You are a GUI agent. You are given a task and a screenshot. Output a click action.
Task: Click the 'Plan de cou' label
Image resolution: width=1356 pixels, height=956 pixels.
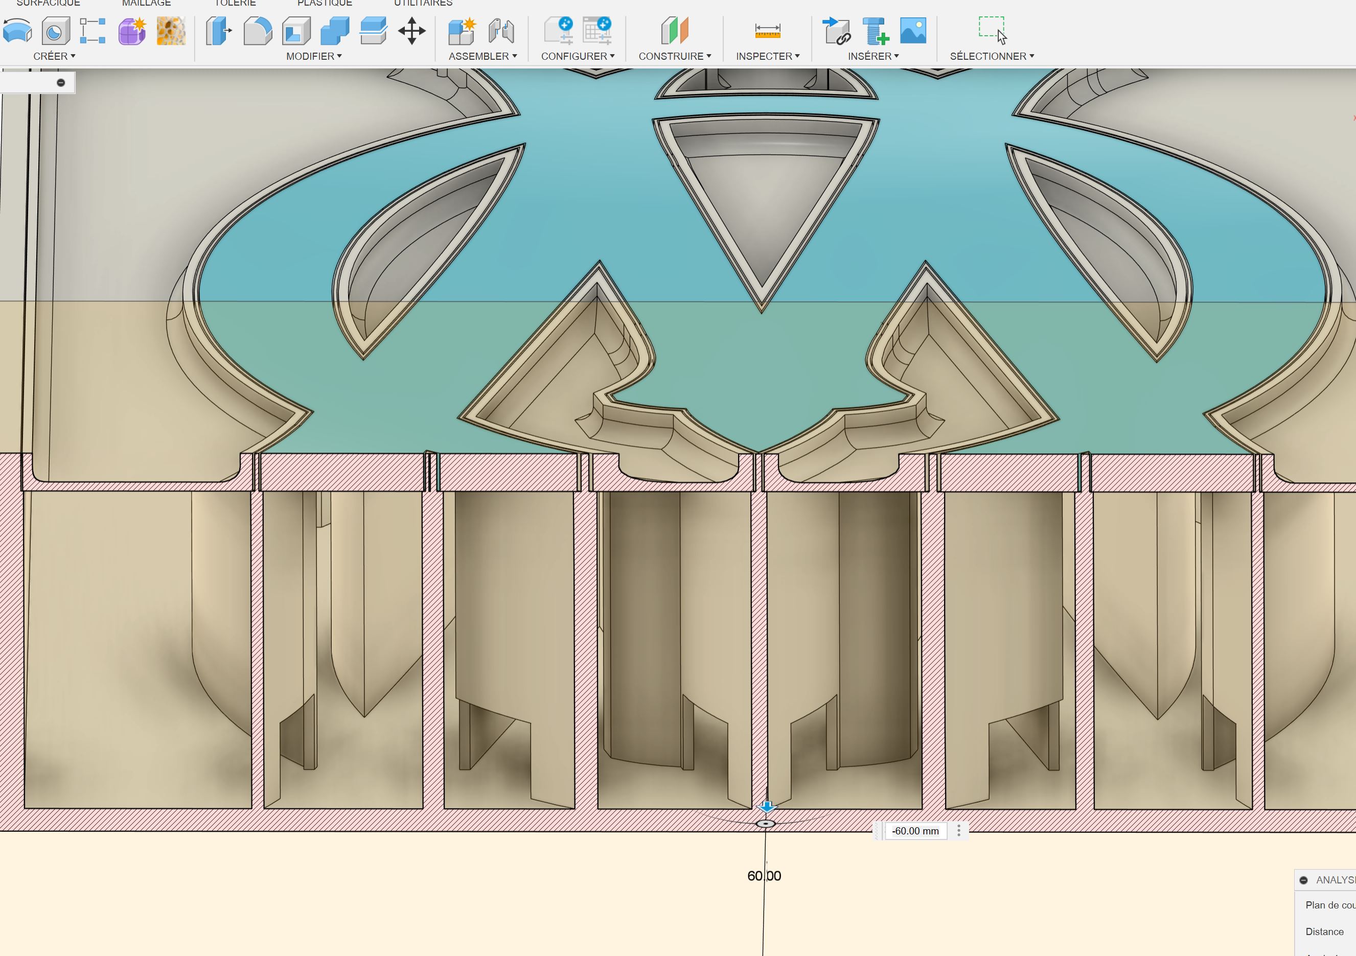[1330, 905]
